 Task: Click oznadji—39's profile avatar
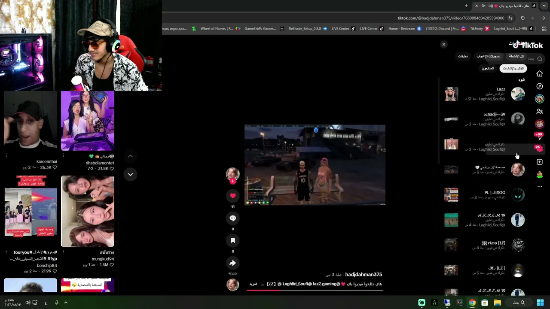pos(518,119)
